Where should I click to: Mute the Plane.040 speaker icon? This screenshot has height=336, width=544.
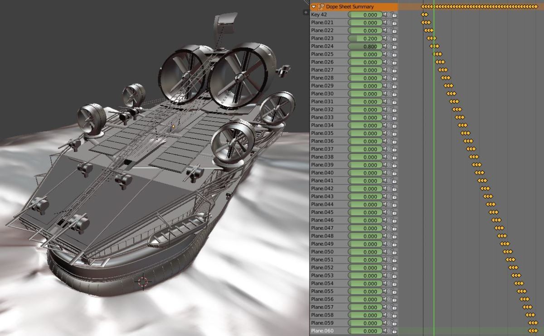tap(386, 173)
